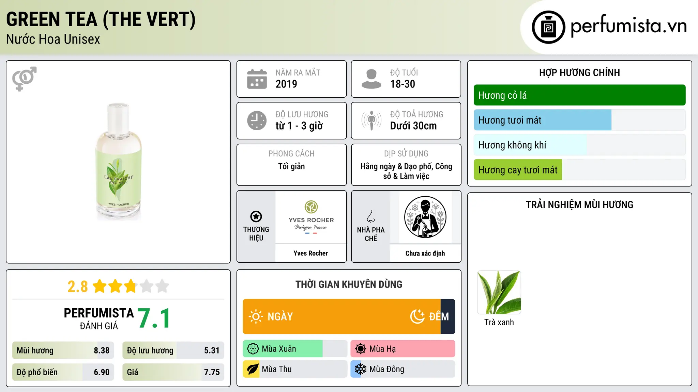Click the ĐỘ TUỔI label
This screenshot has height=392, width=698.
tap(404, 72)
